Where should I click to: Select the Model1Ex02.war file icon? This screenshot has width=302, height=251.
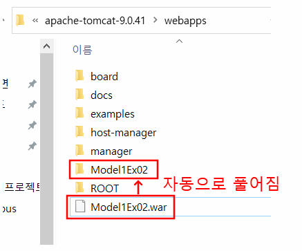coord(80,207)
